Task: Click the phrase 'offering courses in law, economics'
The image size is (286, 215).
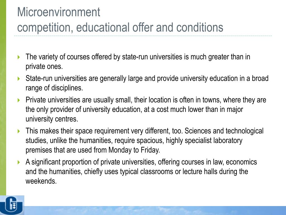Action: (208, 162)
